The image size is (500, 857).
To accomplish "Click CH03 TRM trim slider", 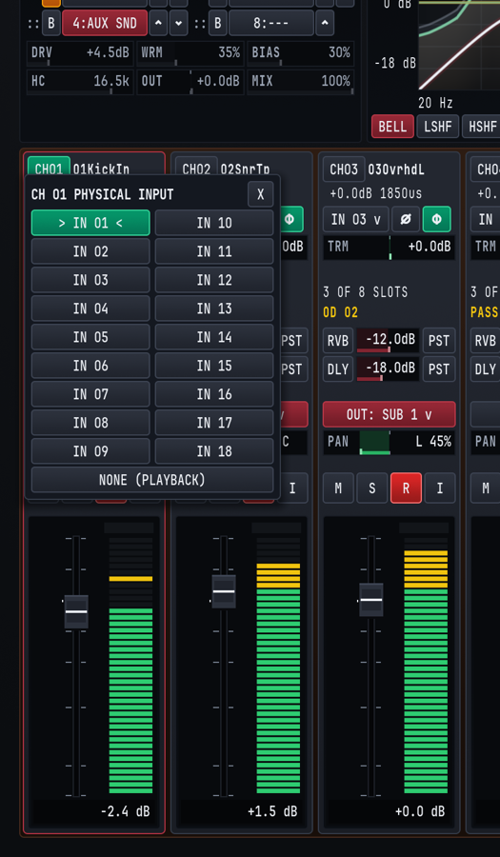I will [x=390, y=248].
